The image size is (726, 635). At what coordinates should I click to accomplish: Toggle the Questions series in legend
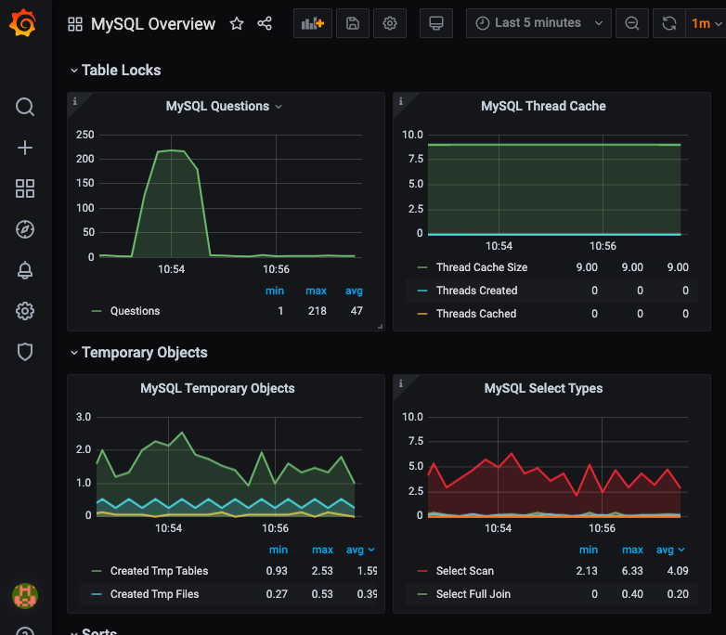tap(135, 311)
